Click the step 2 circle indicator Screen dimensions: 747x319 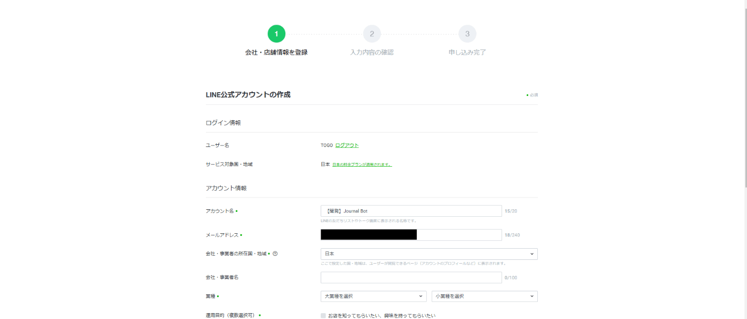coord(372,34)
